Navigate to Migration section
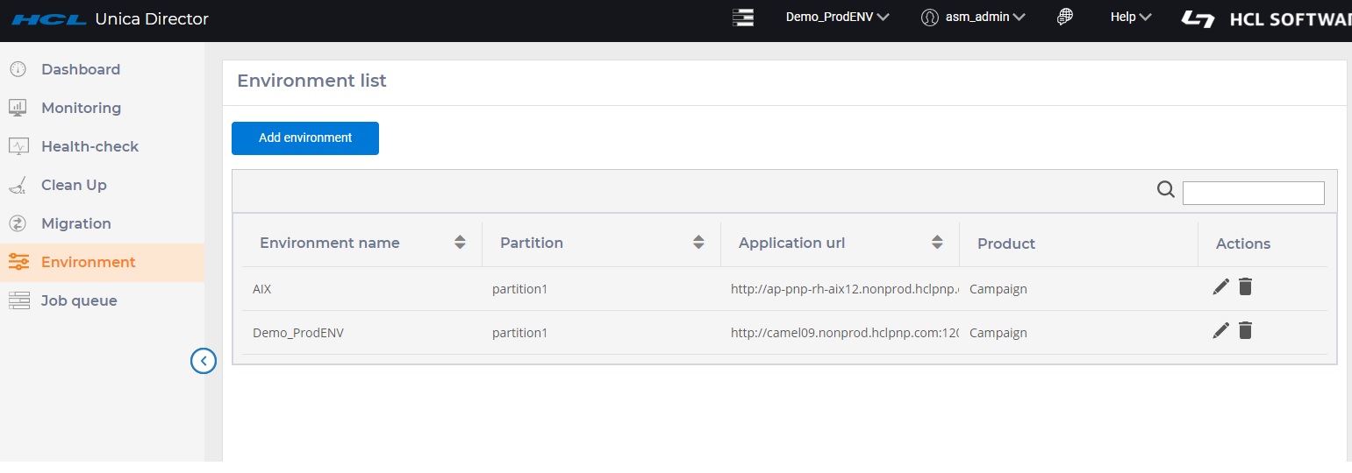Viewport: 1352px width, 473px height. [x=76, y=223]
